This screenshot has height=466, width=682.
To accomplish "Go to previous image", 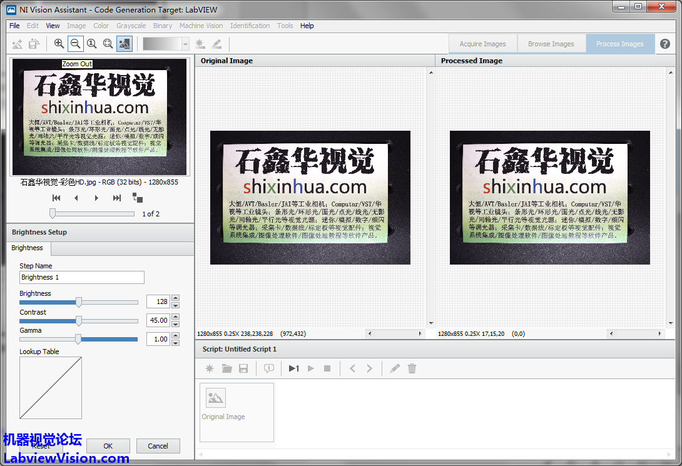I will tap(76, 198).
